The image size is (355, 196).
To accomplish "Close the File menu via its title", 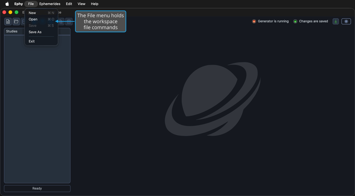I will click(31, 4).
